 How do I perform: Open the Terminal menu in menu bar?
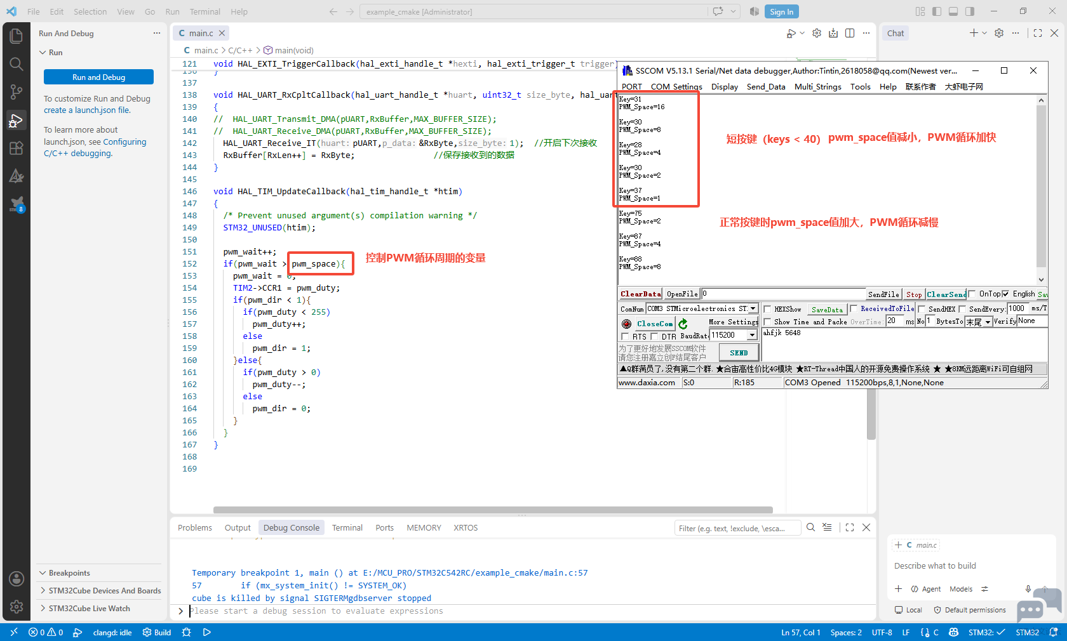tap(205, 11)
